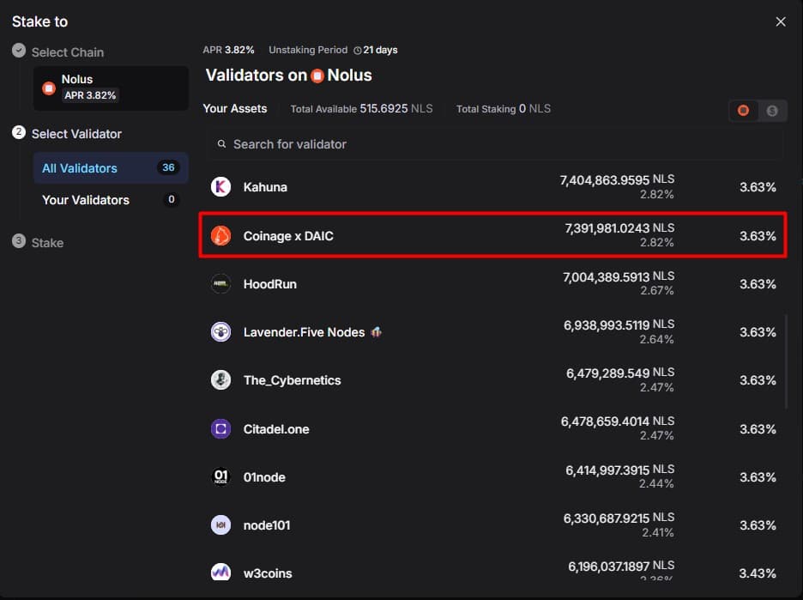Choose the HoodRun validator name
The image size is (803, 600).
pyautogui.click(x=270, y=284)
